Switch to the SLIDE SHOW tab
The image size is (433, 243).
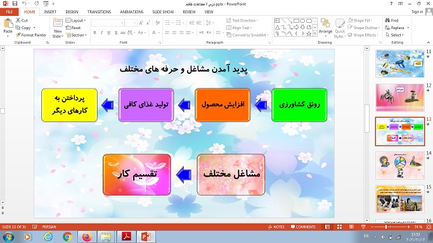tap(163, 12)
